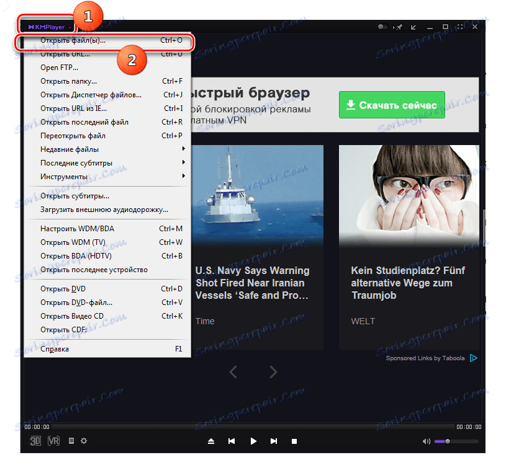The image size is (506, 473).
Task: Choose Open FTP... from menu
Action: point(107,68)
